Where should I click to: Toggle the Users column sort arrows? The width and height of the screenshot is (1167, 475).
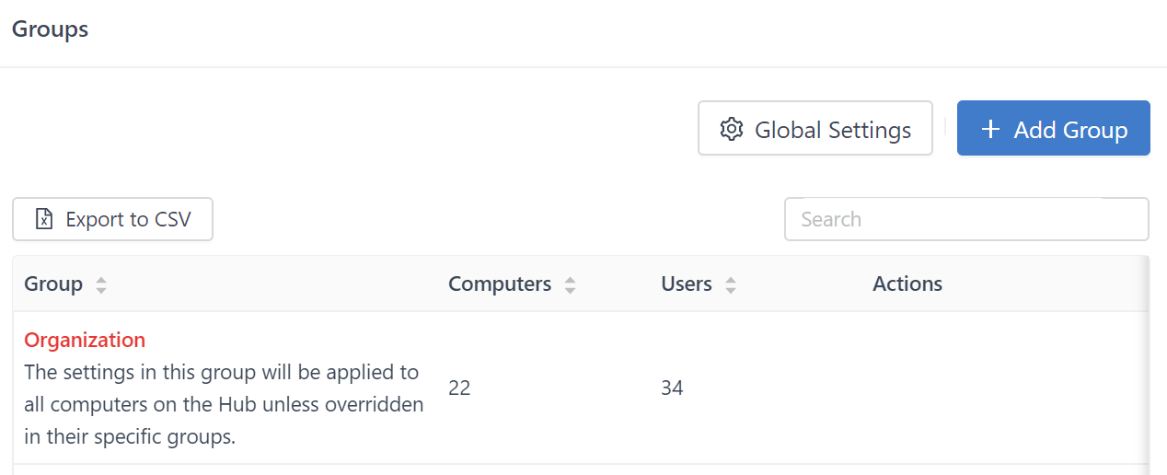pos(731,284)
